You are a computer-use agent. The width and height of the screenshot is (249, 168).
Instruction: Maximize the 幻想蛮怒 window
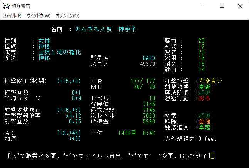click(x=222, y=6)
